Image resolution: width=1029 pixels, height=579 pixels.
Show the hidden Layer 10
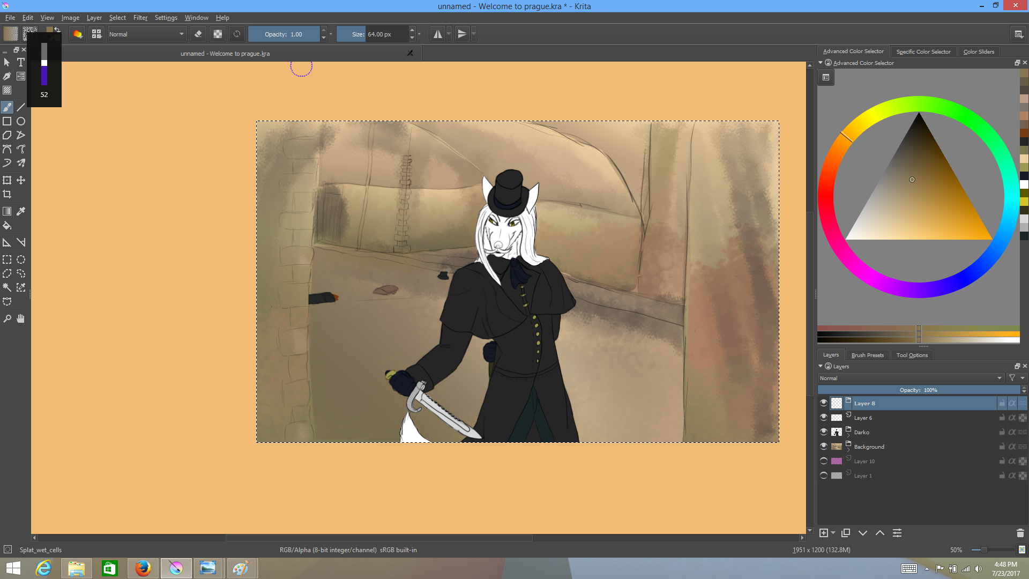point(824,461)
